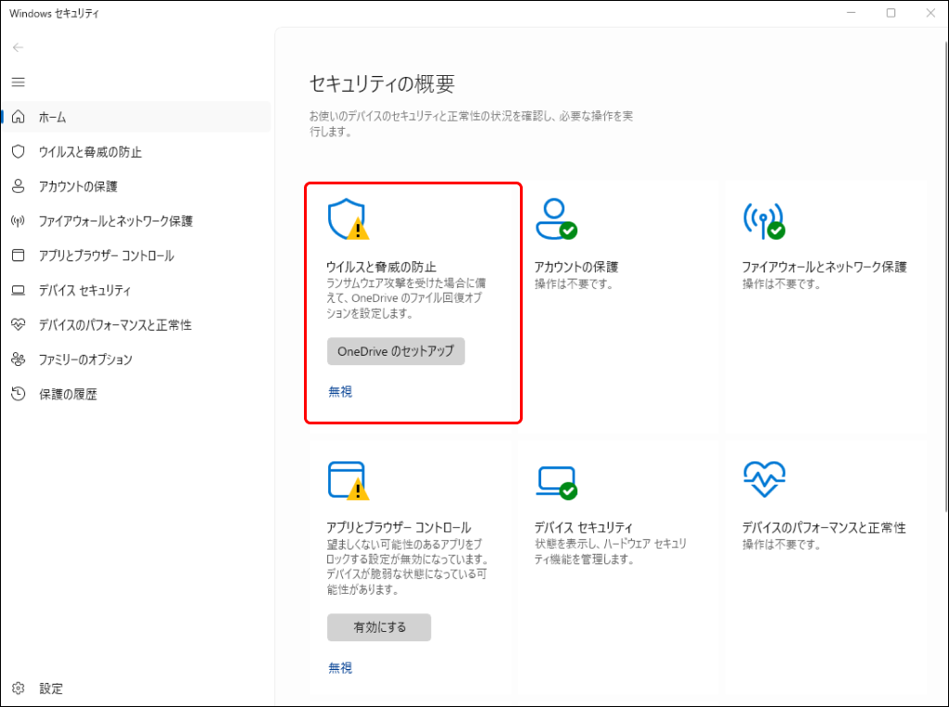Click デバイスのパフォーマンスと正常性 card title
Screen dimensions: 949x707
pos(824,527)
